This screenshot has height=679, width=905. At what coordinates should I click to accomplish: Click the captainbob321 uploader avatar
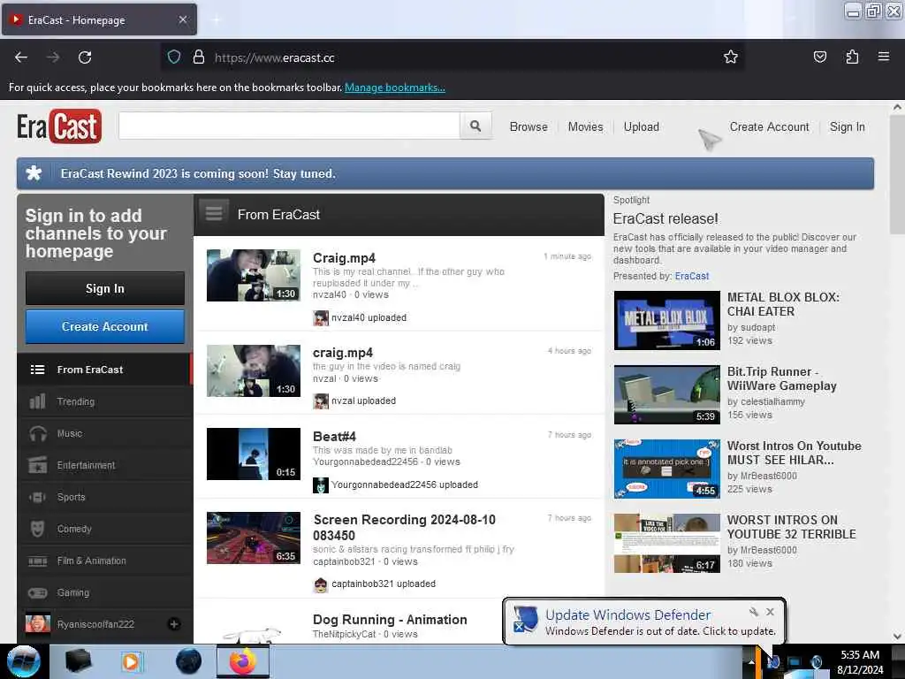click(320, 584)
